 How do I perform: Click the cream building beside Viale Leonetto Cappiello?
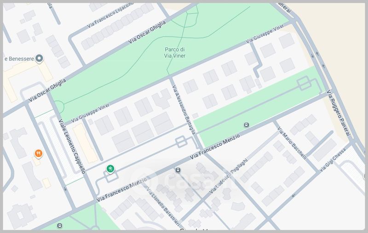pyautogui.click(x=83, y=142)
